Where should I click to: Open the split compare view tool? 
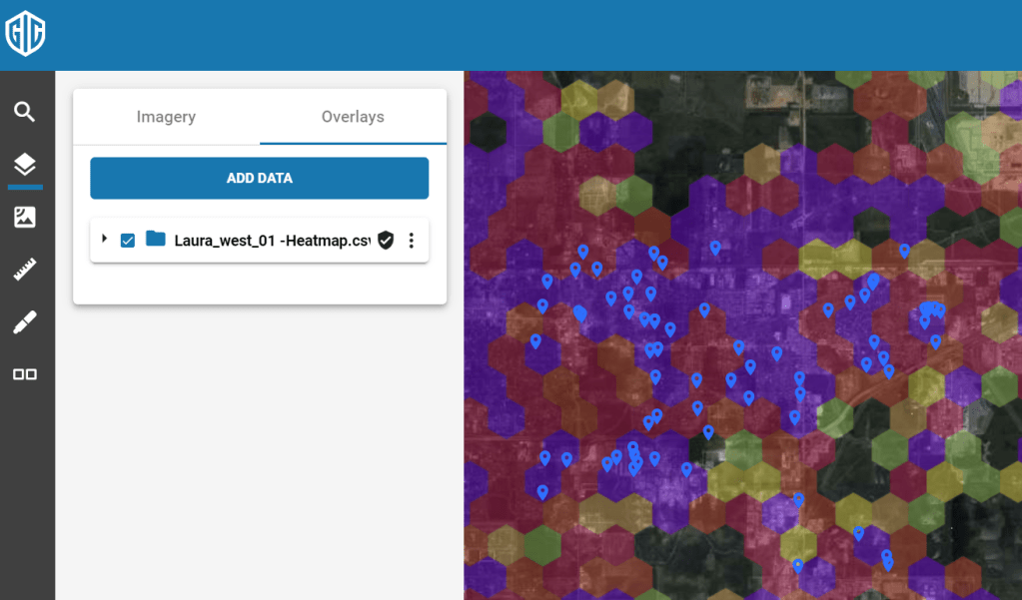click(x=25, y=374)
